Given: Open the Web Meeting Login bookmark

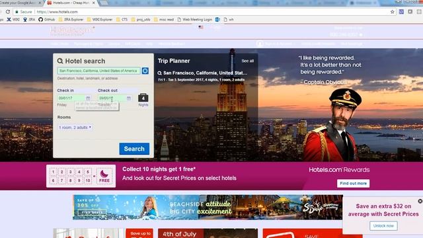Looking at the screenshot, I should click(x=195, y=19).
